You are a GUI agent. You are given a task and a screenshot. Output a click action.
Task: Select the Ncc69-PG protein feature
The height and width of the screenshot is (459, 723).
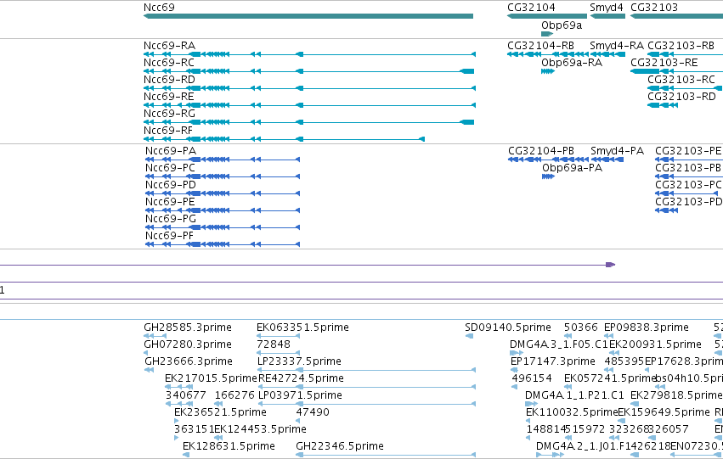[x=223, y=227]
